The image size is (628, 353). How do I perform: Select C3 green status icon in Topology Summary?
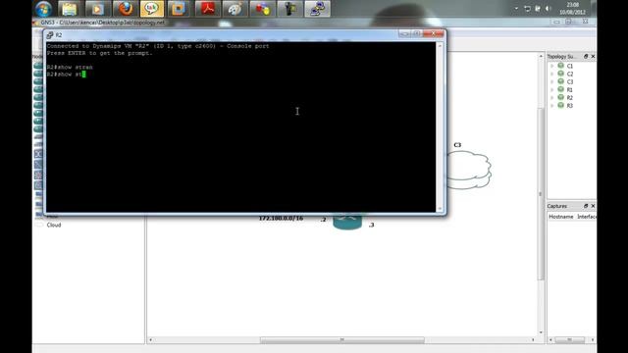[x=560, y=81]
